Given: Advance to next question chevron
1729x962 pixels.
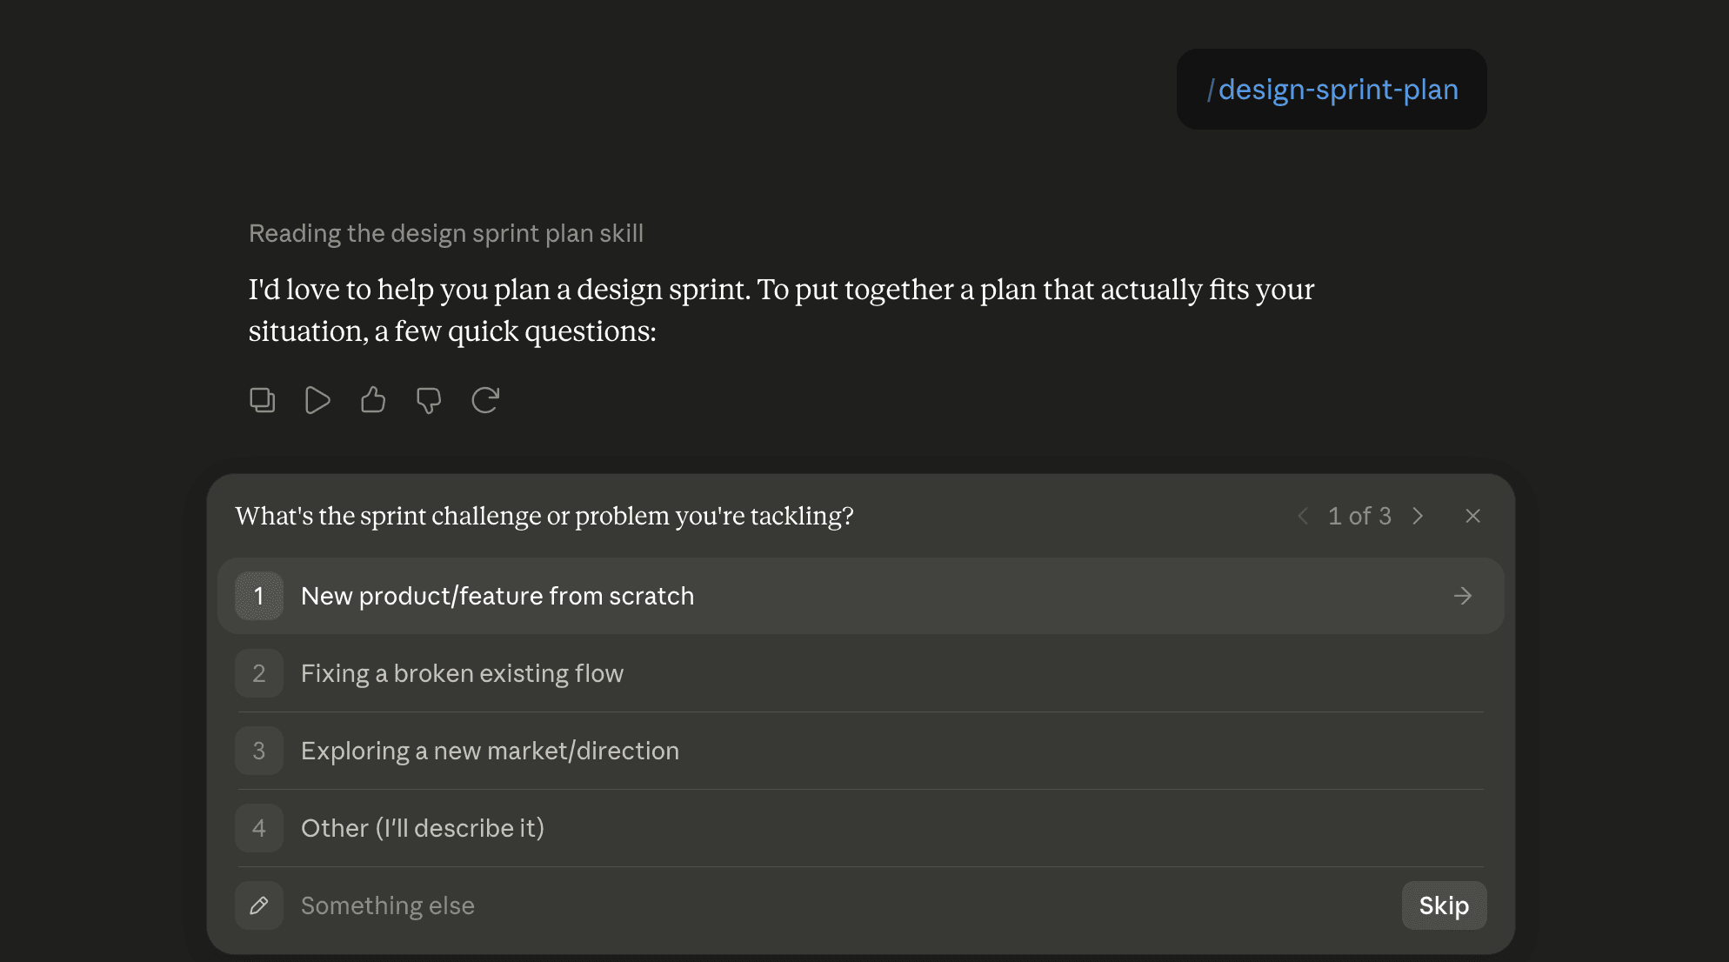Looking at the screenshot, I should (1418, 516).
